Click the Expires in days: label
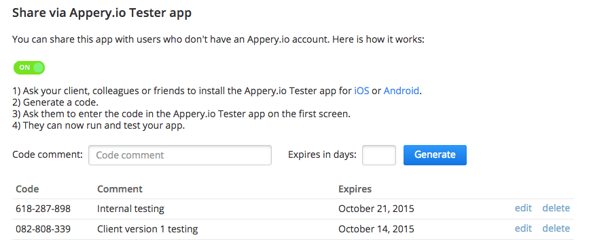The width and height of the screenshot is (589, 250). click(322, 154)
